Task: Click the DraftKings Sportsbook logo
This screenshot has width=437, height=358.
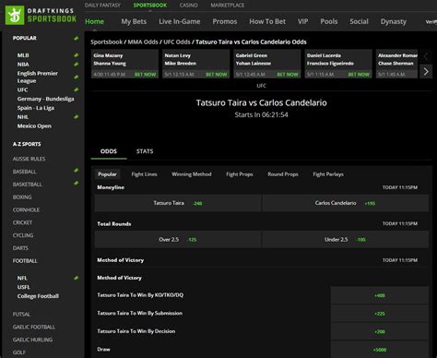Action: point(41,16)
